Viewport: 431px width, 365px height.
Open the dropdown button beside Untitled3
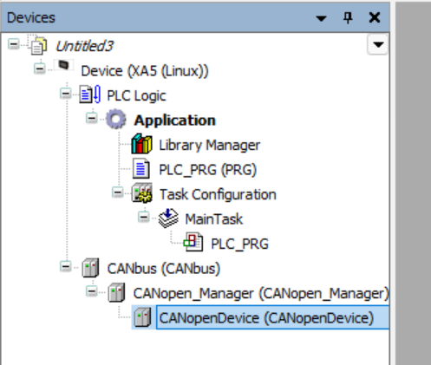click(x=378, y=44)
